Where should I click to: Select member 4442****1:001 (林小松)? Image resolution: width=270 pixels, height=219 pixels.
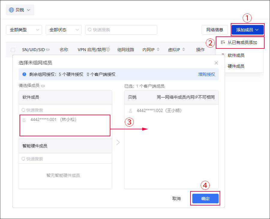pos(65,119)
